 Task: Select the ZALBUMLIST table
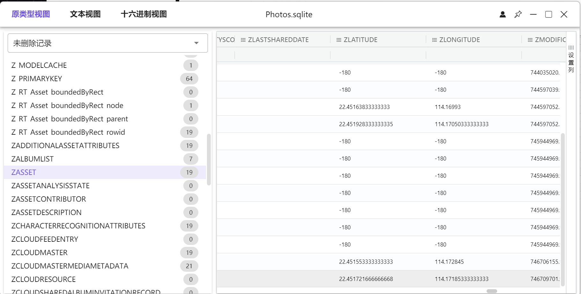tap(32, 159)
